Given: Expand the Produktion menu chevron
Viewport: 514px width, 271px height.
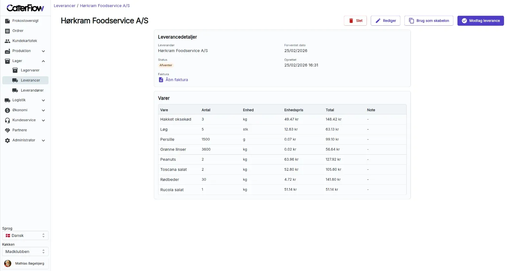Looking at the screenshot, I should pyautogui.click(x=43, y=51).
